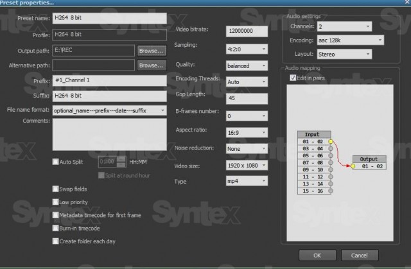Open the Sampling 4:2:0 dropdown

pyautogui.click(x=247, y=49)
